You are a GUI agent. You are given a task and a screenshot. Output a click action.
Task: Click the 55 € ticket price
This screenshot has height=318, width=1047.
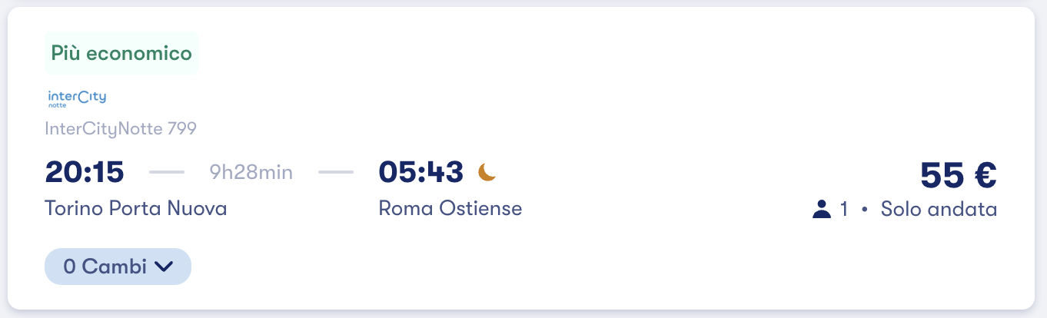pos(958,175)
